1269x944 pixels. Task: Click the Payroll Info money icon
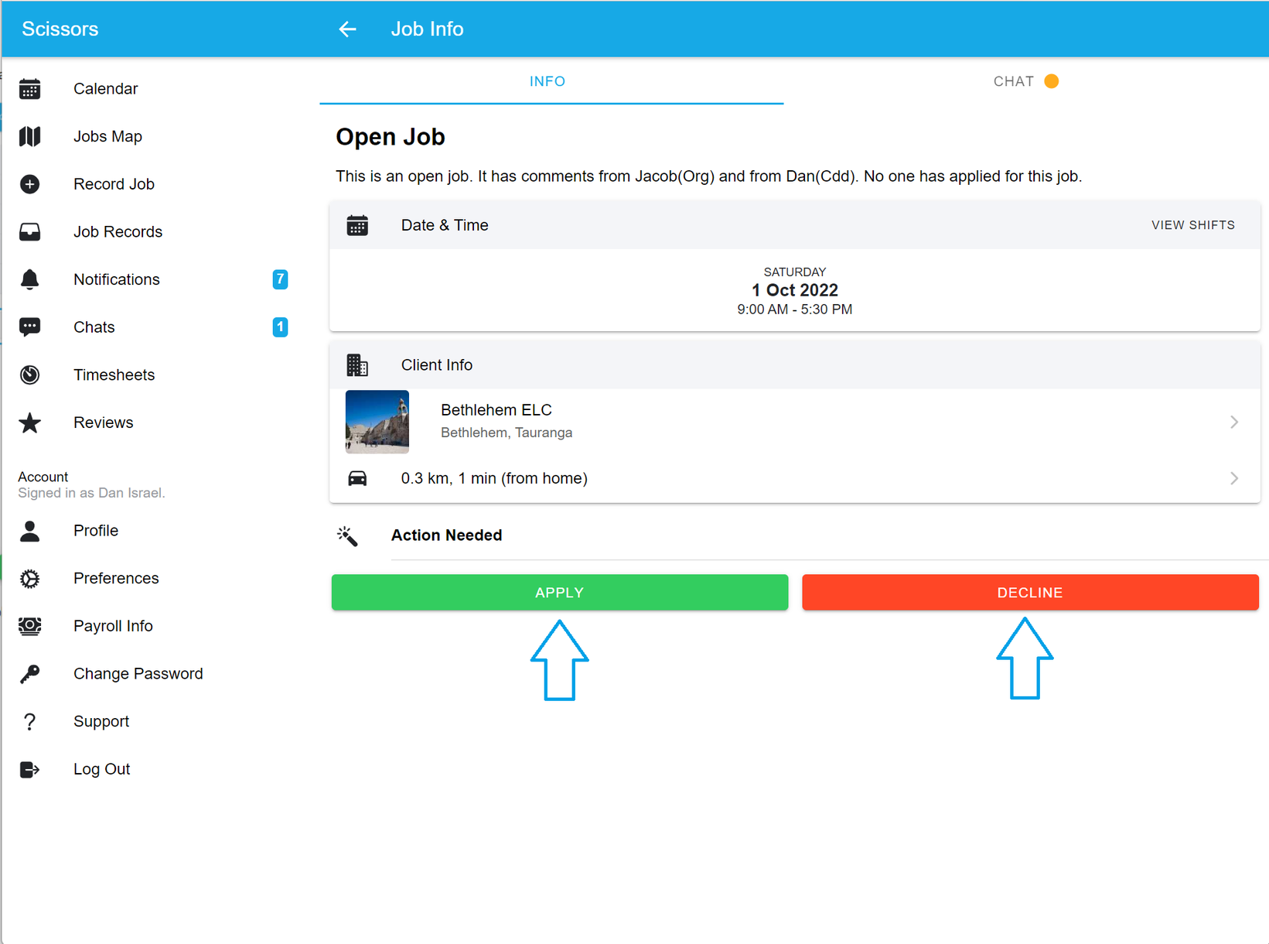tap(29, 626)
